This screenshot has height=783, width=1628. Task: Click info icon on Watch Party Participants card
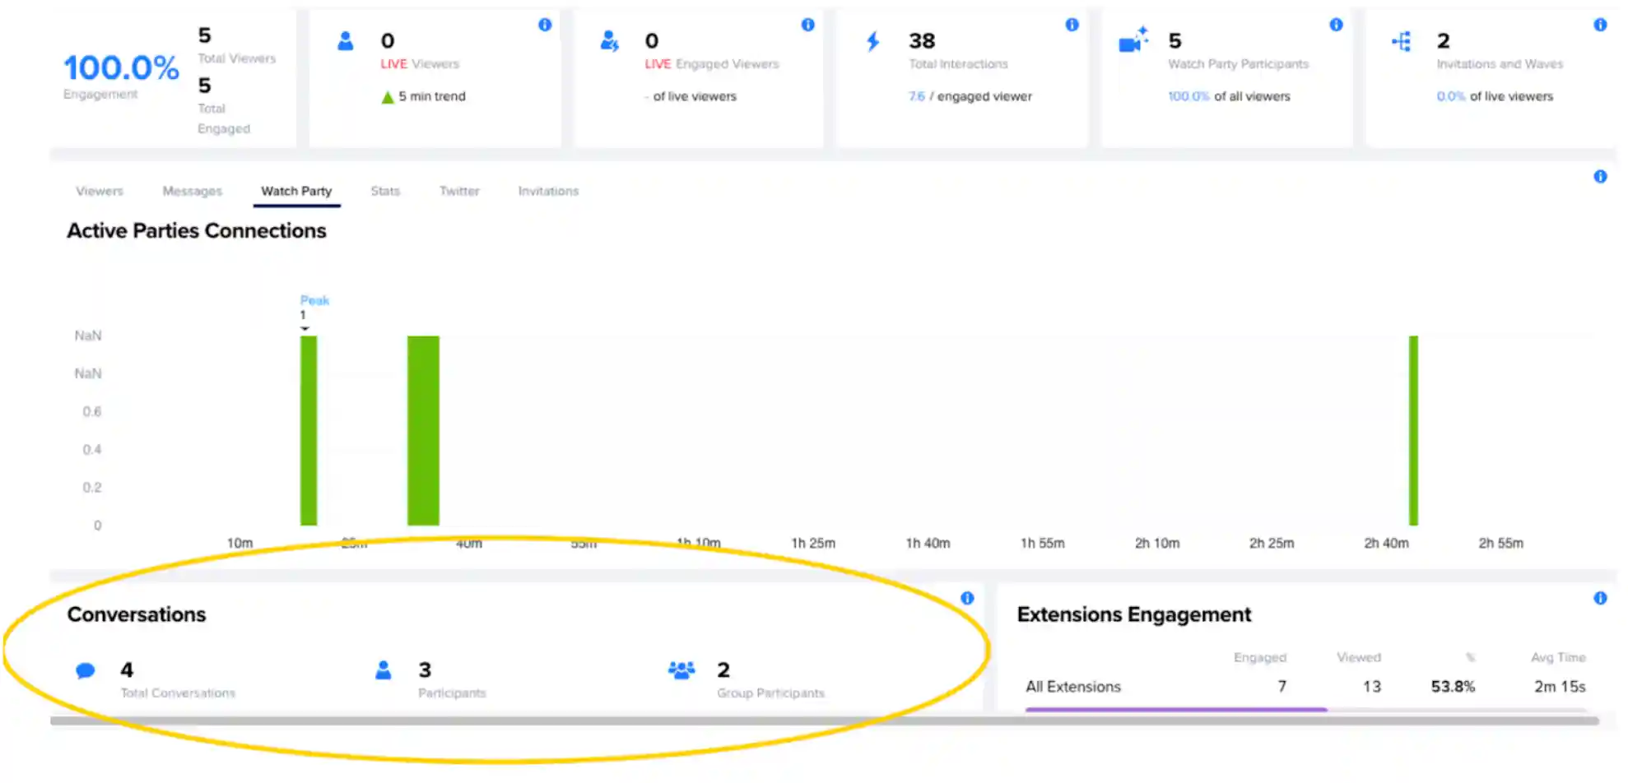[1336, 25]
